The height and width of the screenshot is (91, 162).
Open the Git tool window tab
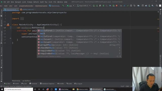coord(24,84)
